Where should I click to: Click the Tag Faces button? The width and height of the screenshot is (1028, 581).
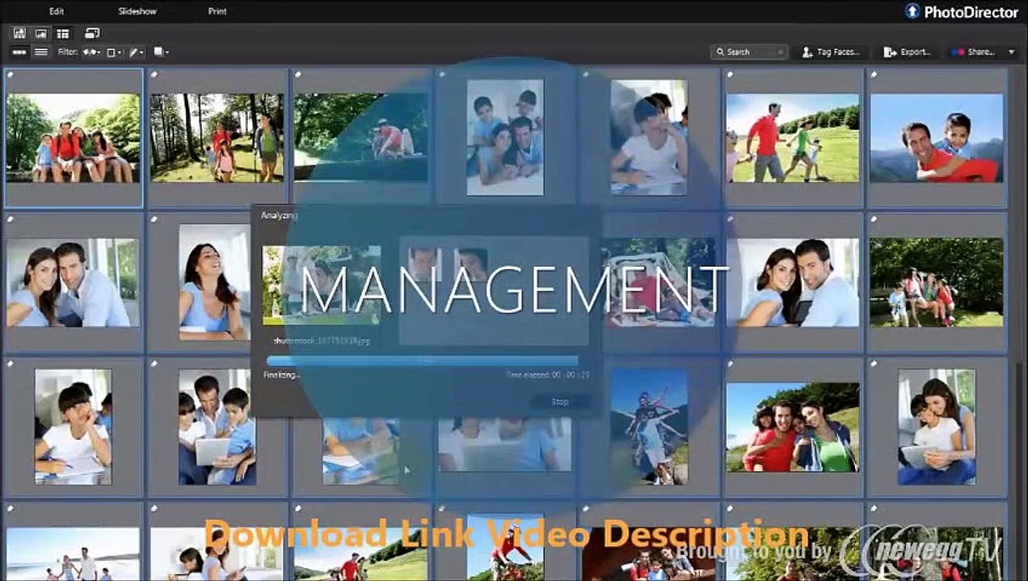click(831, 52)
